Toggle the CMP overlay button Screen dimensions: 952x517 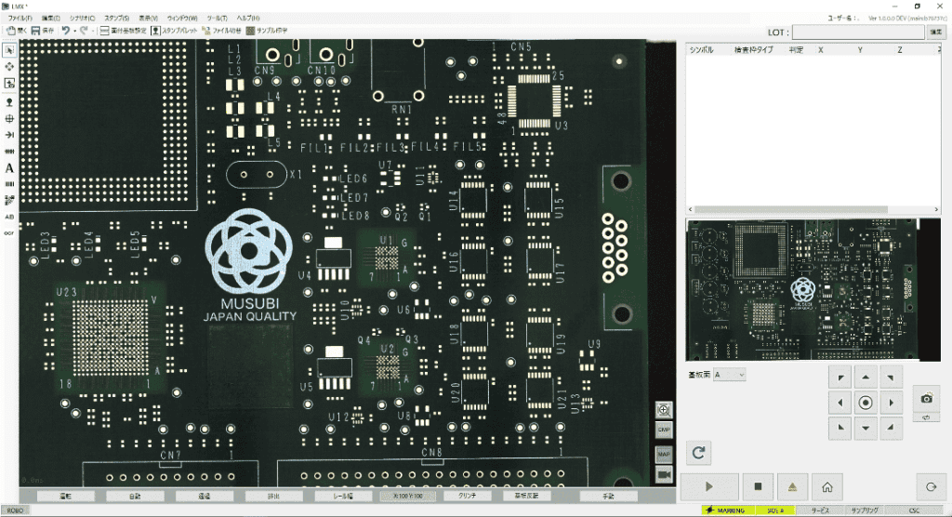coord(664,431)
